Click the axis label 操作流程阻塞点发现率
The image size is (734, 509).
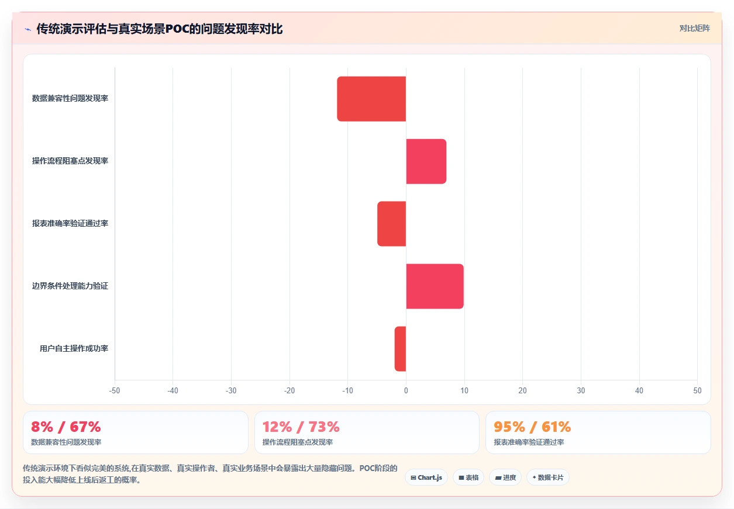click(70, 161)
